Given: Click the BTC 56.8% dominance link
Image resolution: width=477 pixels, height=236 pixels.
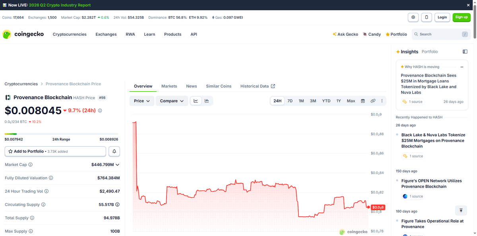Looking at the screenshot, I should point(178,17).
